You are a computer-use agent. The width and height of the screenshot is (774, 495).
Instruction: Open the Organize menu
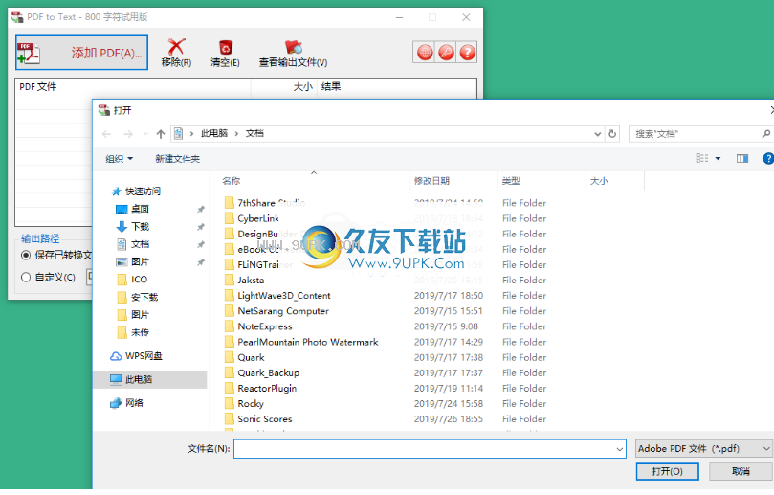pyautogui.click(x=119, y=159)
